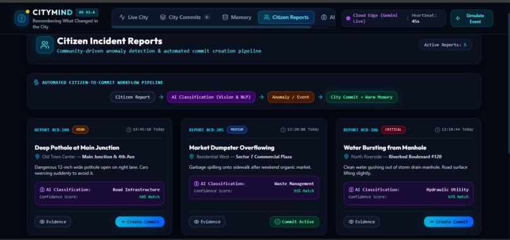Click the AI icon in Road Infrastructure classification

[x=42, y=189]
